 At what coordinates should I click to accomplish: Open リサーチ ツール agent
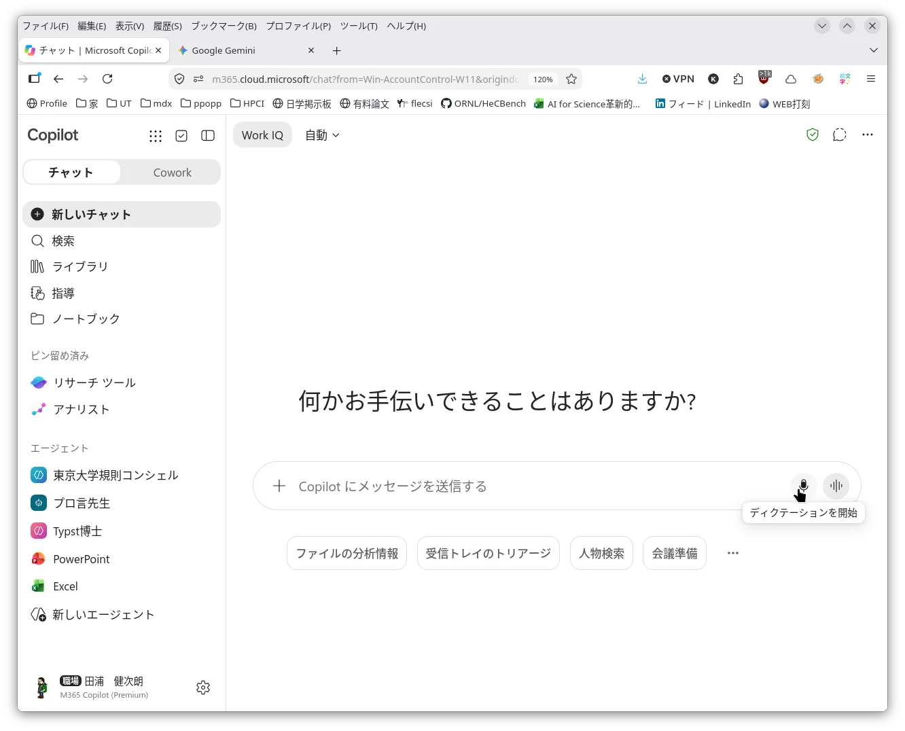point(122,382)
